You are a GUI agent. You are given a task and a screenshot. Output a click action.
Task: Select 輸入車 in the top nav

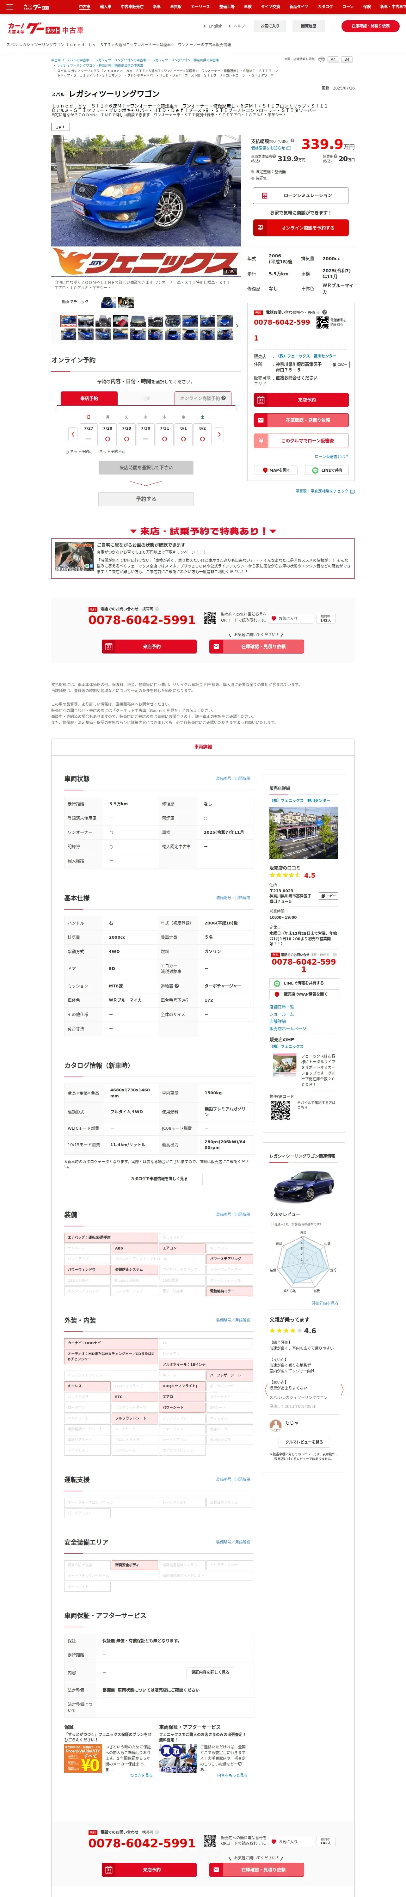pyautogui.click(x=105, y=7)
